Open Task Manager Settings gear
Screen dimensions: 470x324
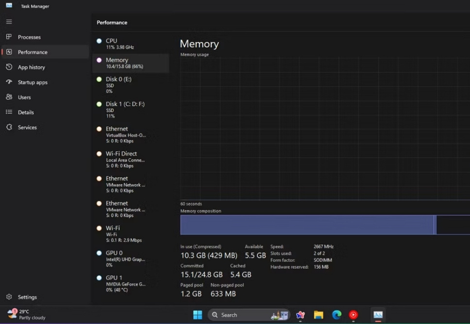coord(9,297)
